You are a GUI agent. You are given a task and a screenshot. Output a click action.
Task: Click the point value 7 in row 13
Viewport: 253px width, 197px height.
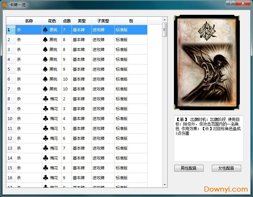64,148
